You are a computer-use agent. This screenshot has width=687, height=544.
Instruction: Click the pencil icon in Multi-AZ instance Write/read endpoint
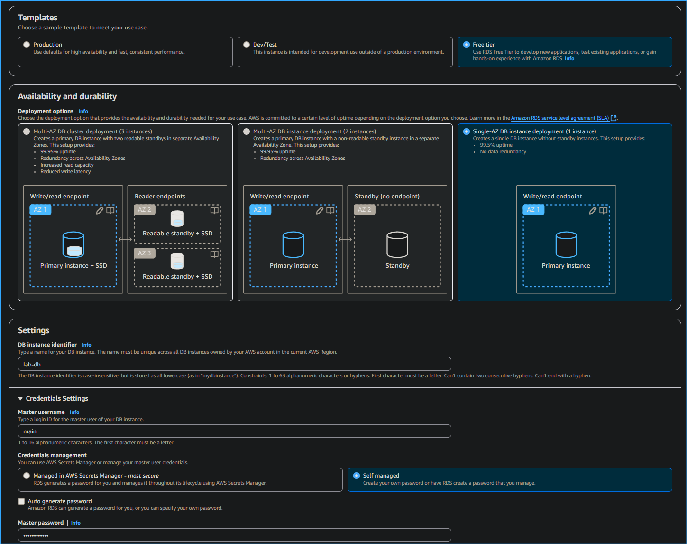click(320, 210)
